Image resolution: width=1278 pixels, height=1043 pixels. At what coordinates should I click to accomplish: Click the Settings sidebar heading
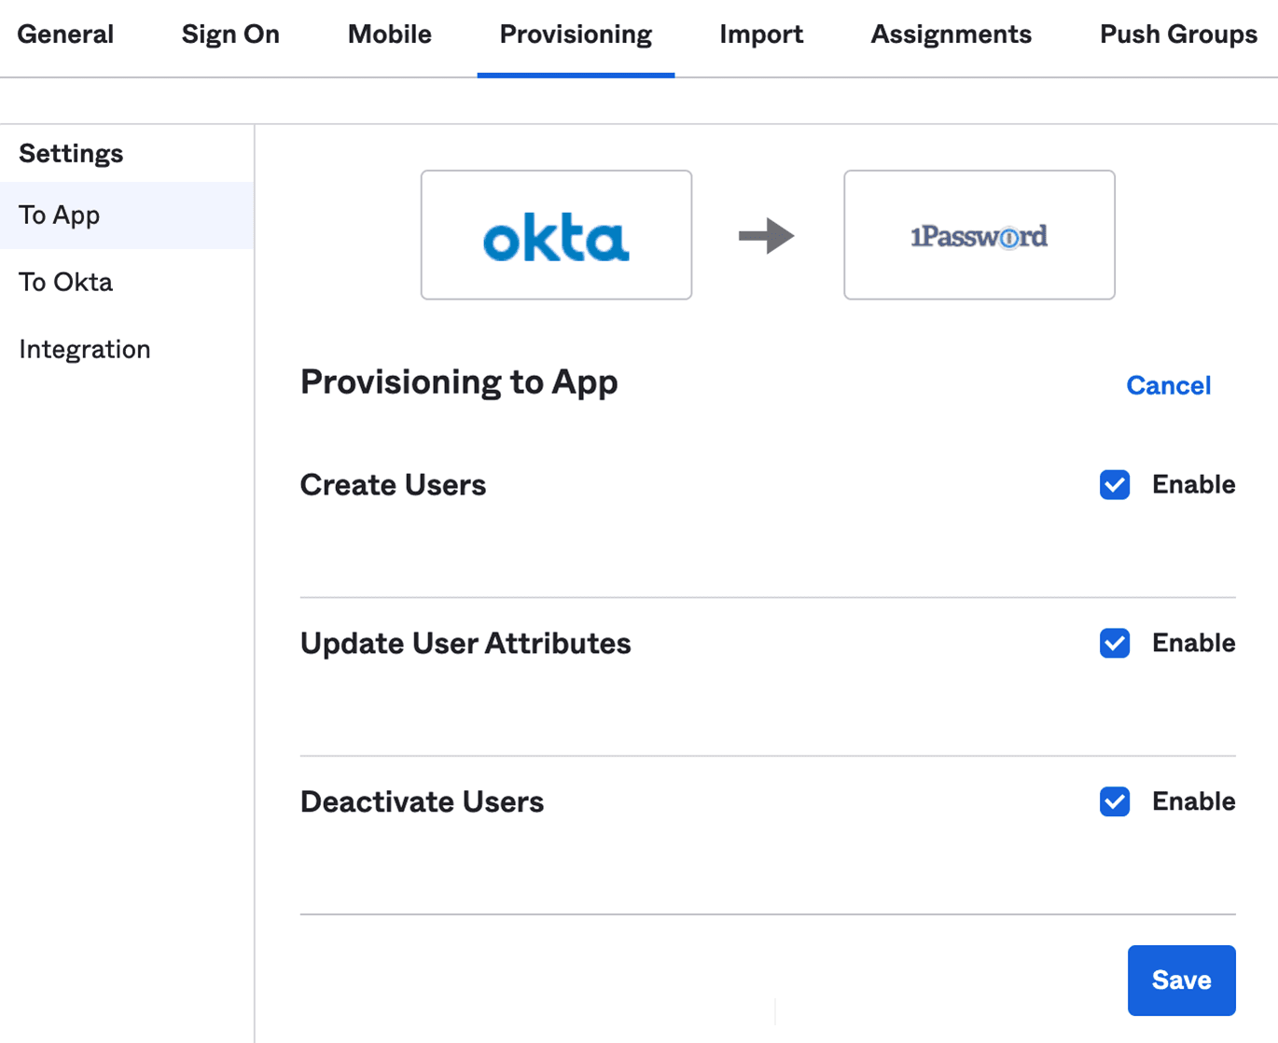[71, 153]
